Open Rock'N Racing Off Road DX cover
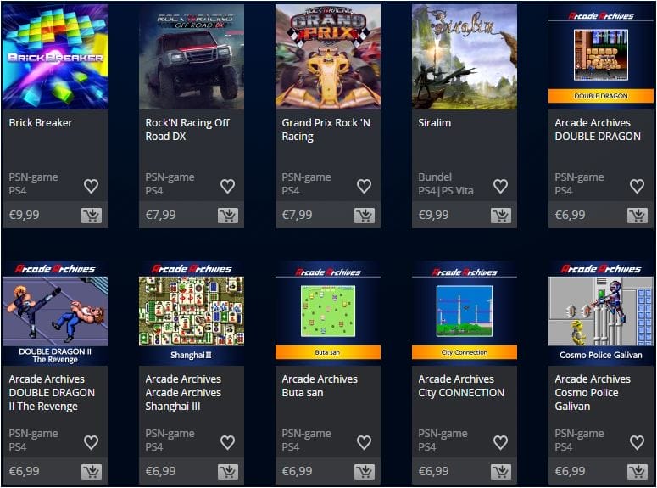Viewport: 657px width, 488px height. [x=192, y=57]
